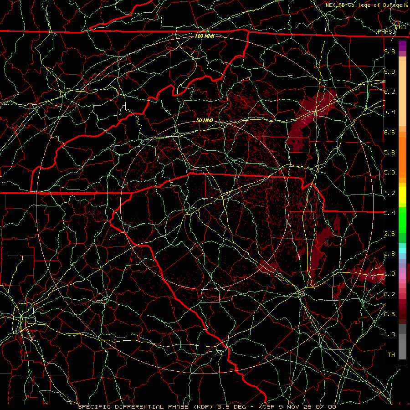The height and width of the screenshot is (410, 410).
Task: Click the 0.2 scale value
Action: 389,294
